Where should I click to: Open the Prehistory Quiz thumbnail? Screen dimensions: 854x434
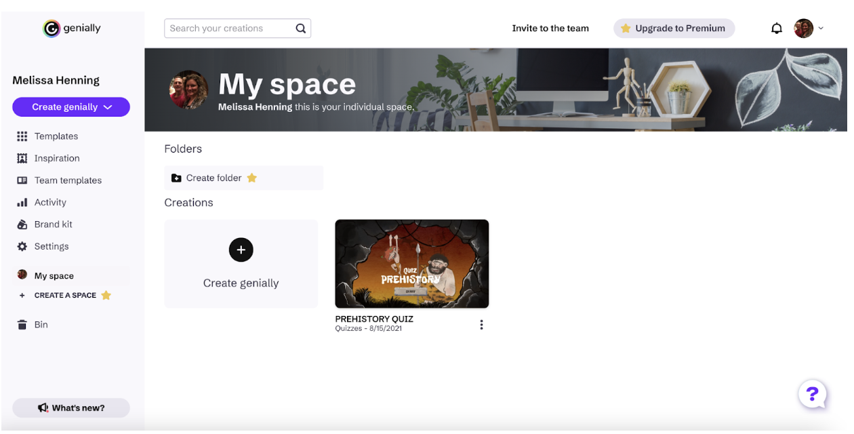[x=412, y=264]
